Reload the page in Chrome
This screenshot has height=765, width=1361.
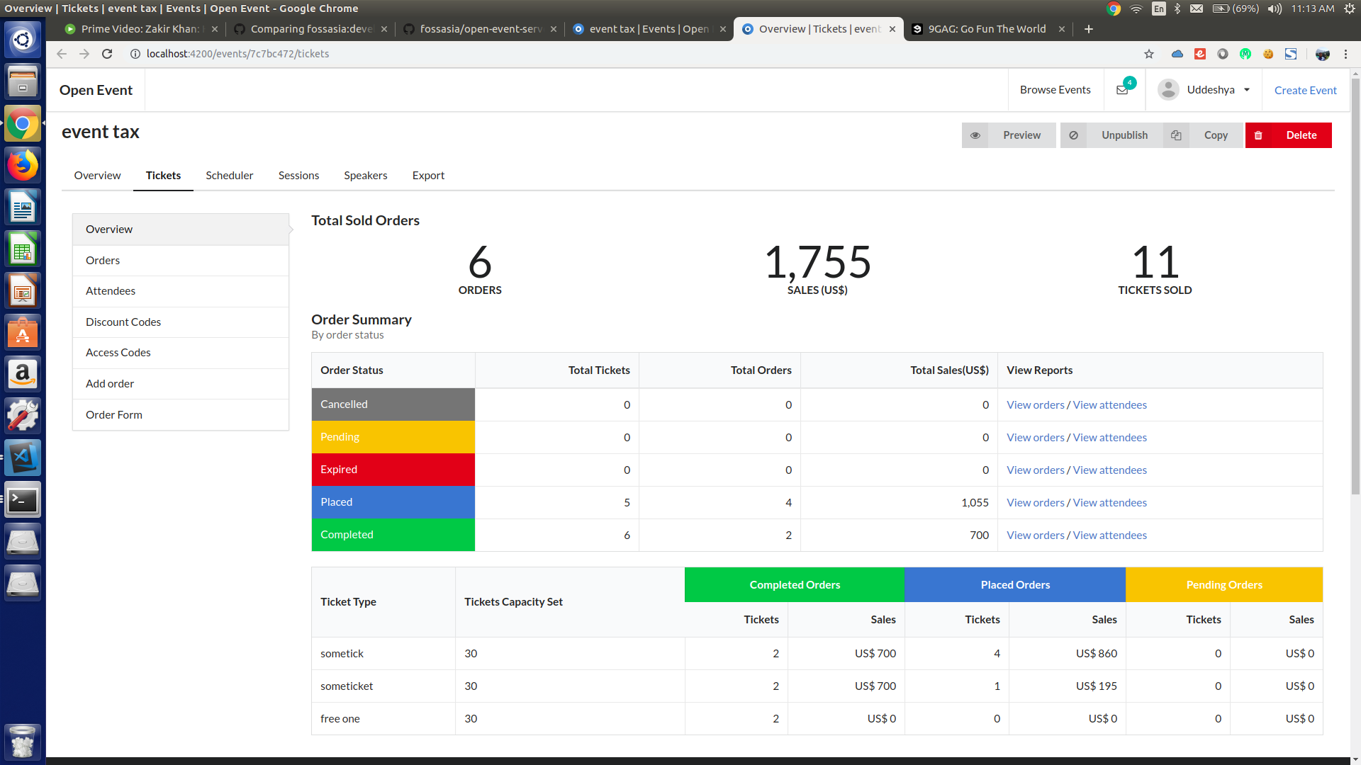[x=107, y=54]
